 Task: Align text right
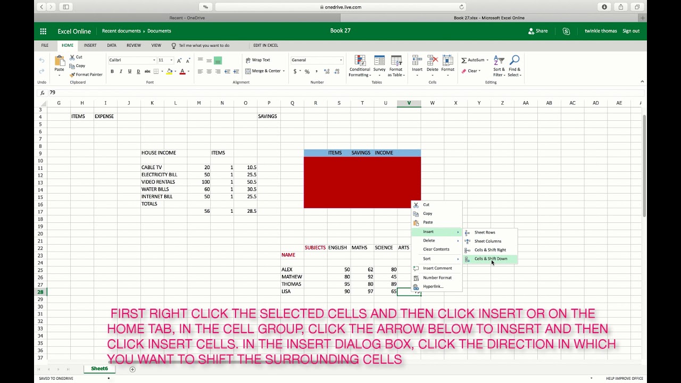click(x=218, y=71)
